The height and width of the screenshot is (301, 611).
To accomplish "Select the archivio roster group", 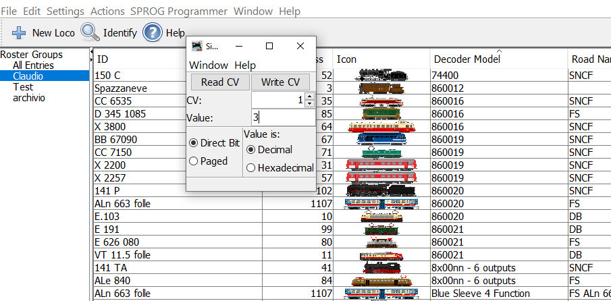I will 30,98.
